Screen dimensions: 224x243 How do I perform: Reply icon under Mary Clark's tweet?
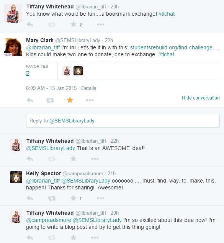pos(30,100)
